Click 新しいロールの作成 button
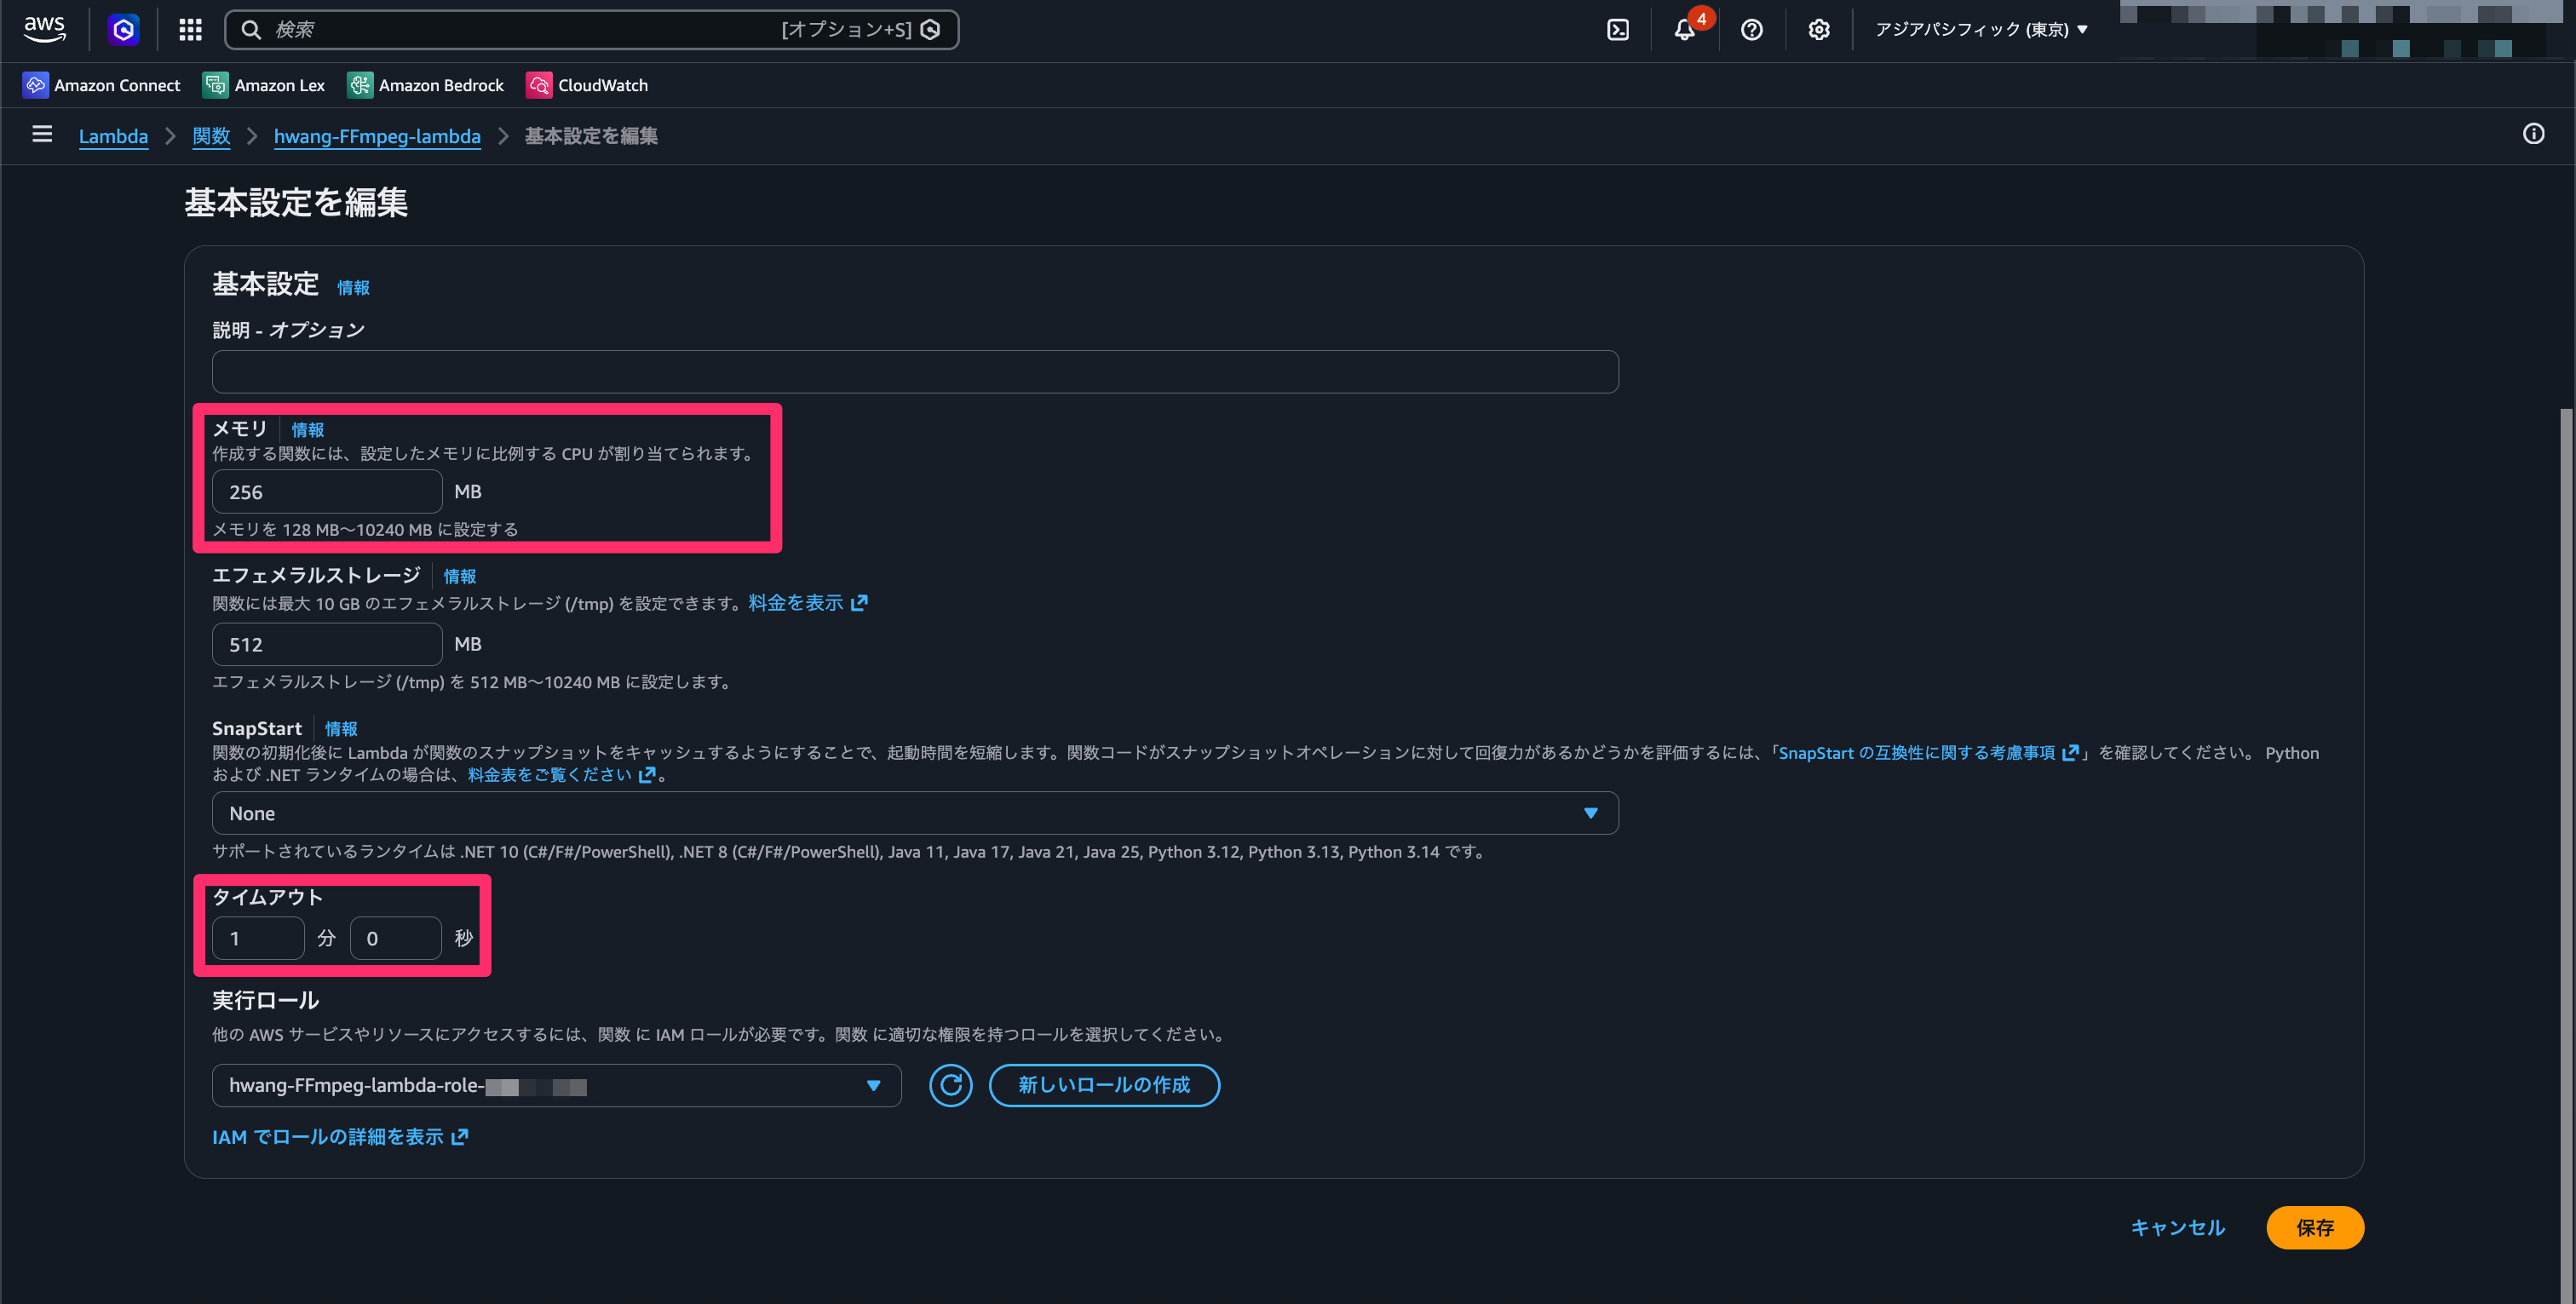This screenshot has width=2576, height=1304. 1104,1085
